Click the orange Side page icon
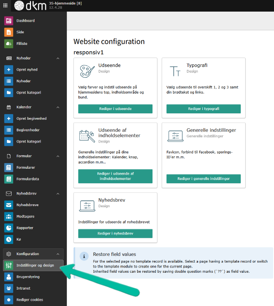Screen dimensions: 274x306 click(x=9, y=32)
